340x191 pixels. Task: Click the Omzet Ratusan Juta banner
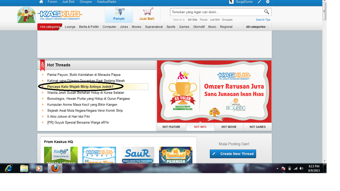214,92
